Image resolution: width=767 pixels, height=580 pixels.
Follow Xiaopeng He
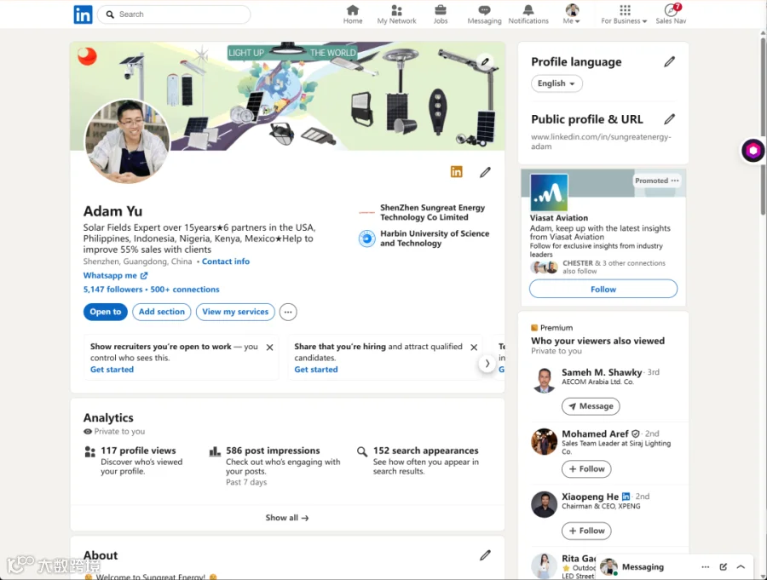[586, 531]
